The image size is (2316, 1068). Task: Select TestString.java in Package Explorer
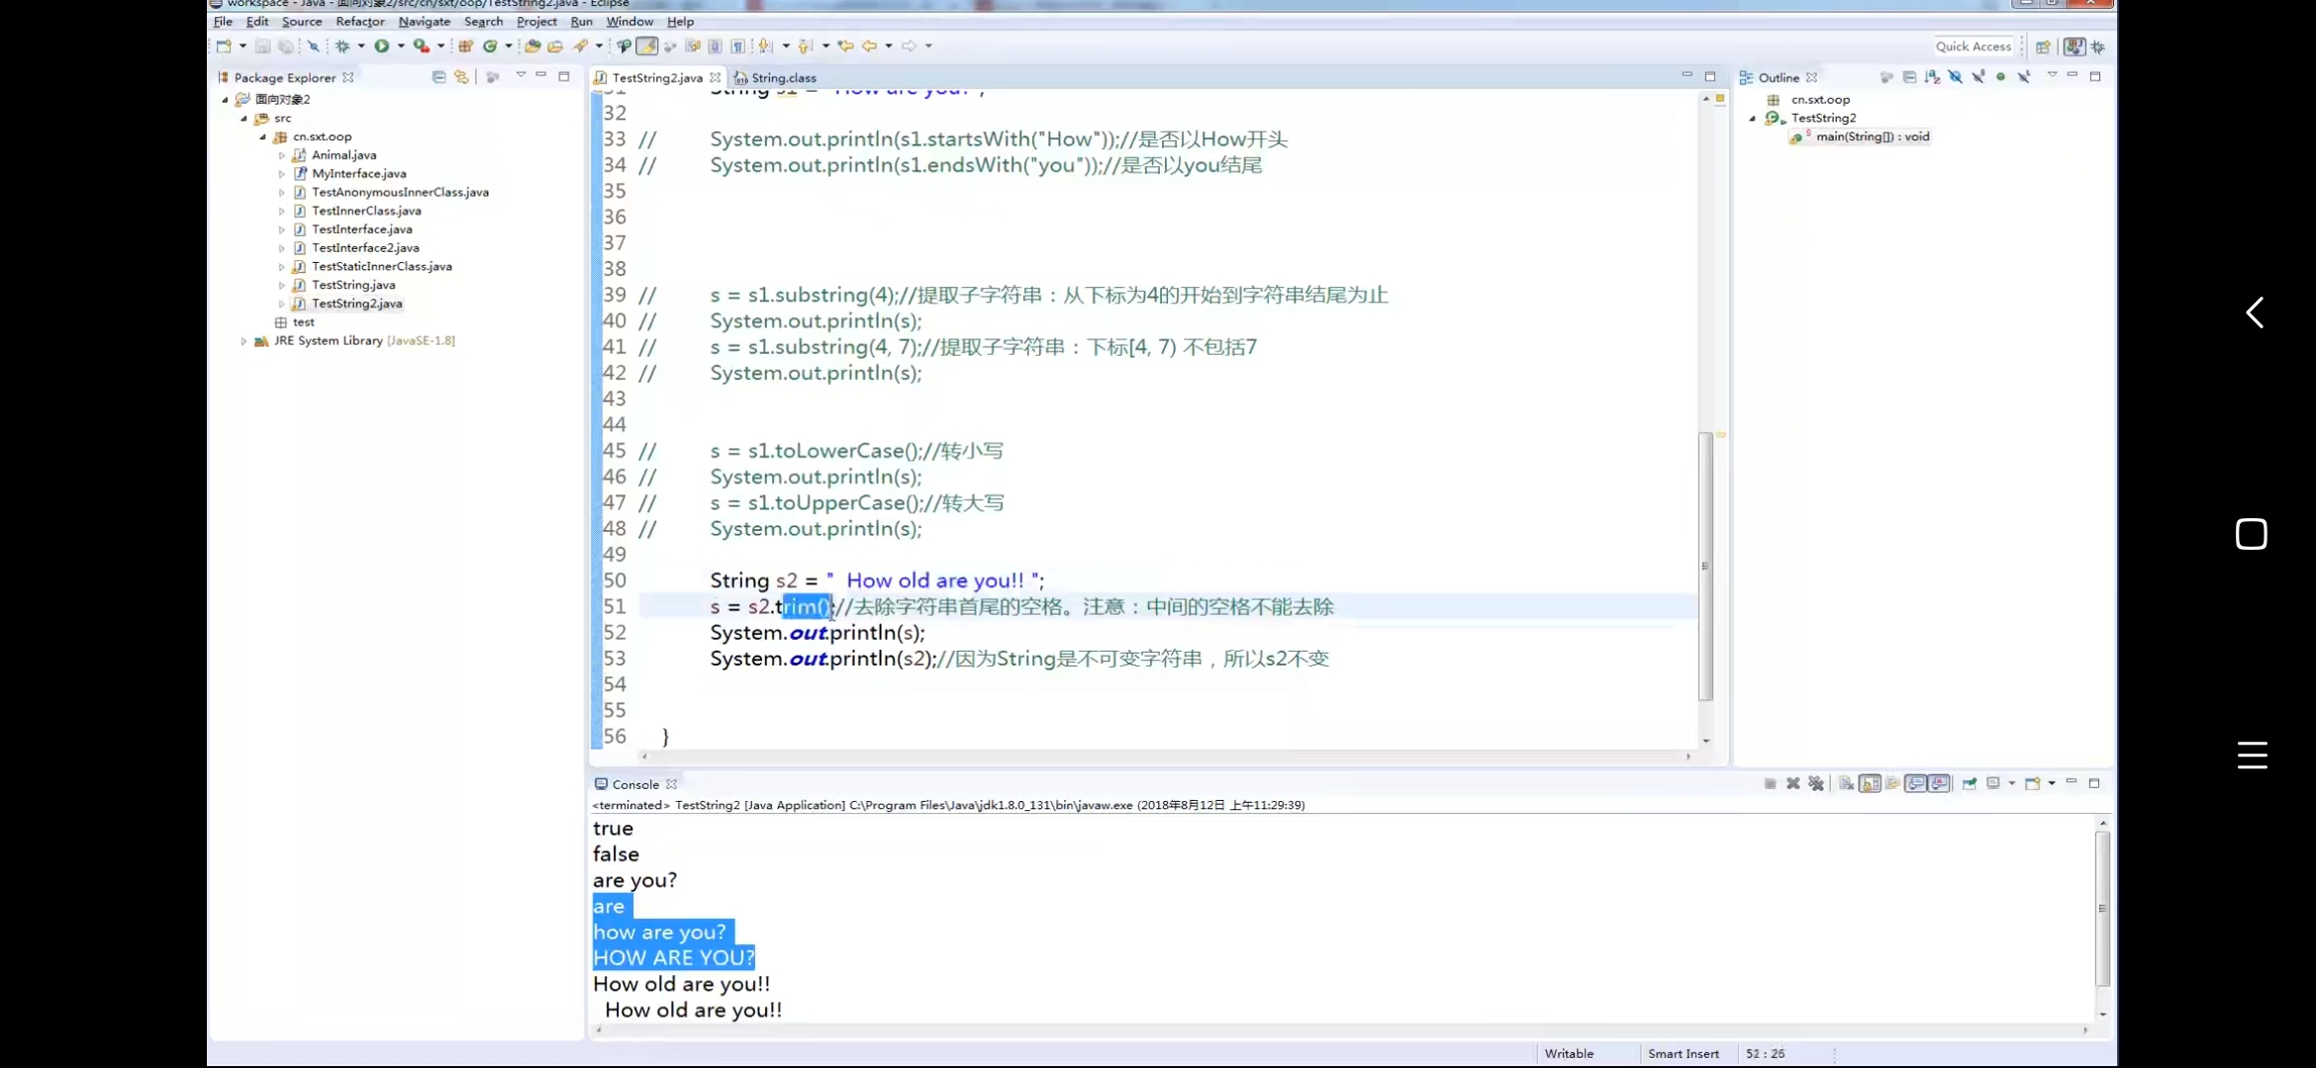pos(352,285)
